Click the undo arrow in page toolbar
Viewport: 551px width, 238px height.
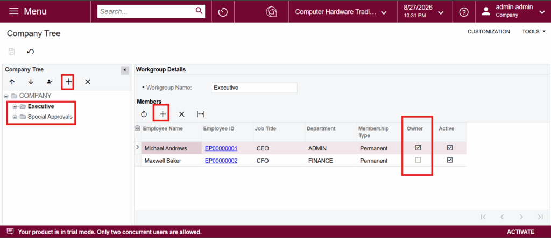click(31, 52)
